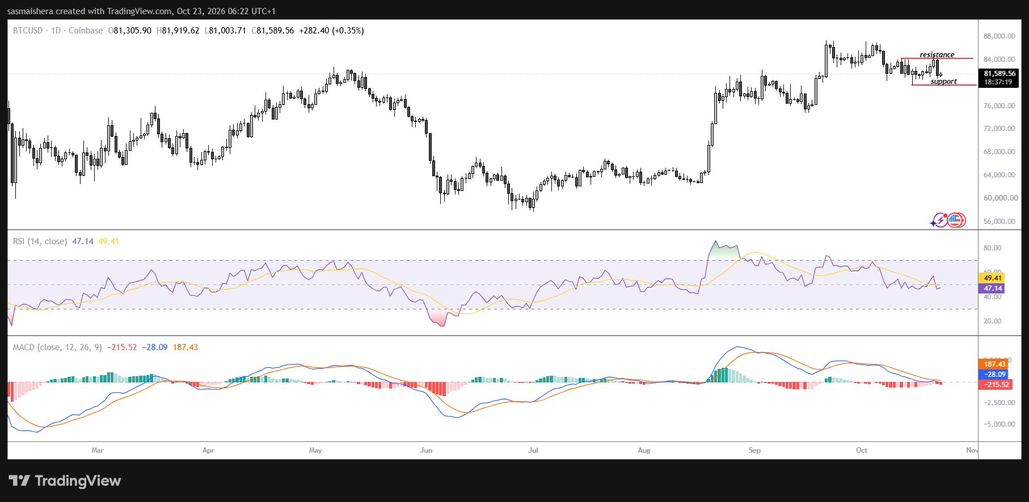1029x502 pixels.
Task: Open the MACD (close, 12, 26, 9) legend
Action: click(57, 347)
